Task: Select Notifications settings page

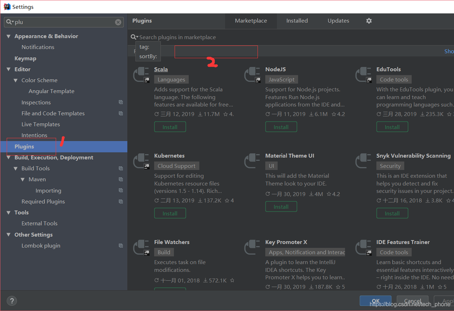Action: pyautogui.click(x=38, y=47)
